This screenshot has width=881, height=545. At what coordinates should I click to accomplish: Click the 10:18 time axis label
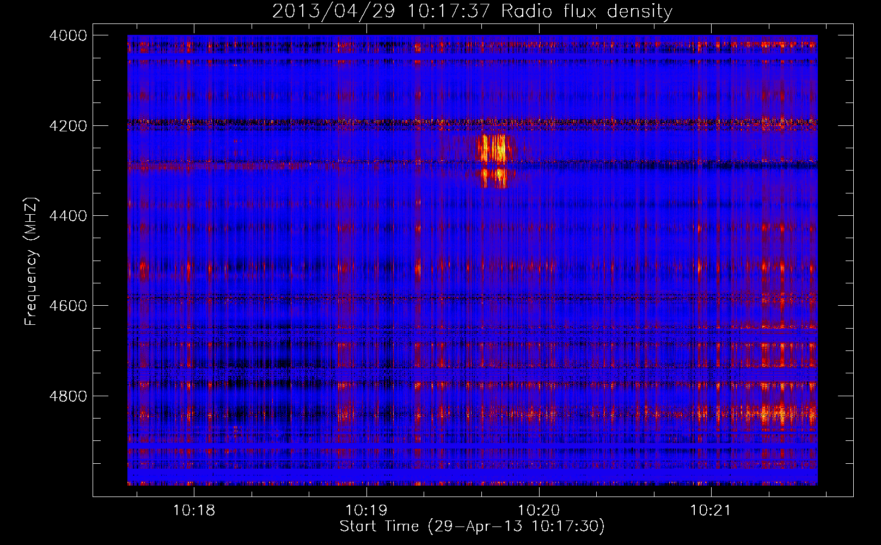click(194, 511)
